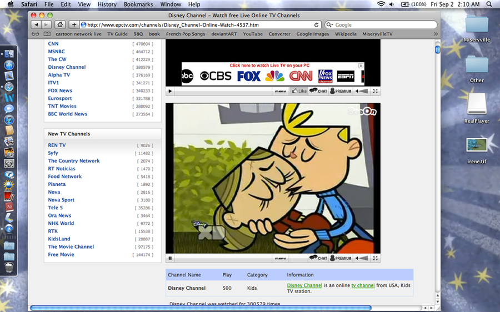
Task: Open PREMIUM in the upper player
Action: tap(341, 91)
